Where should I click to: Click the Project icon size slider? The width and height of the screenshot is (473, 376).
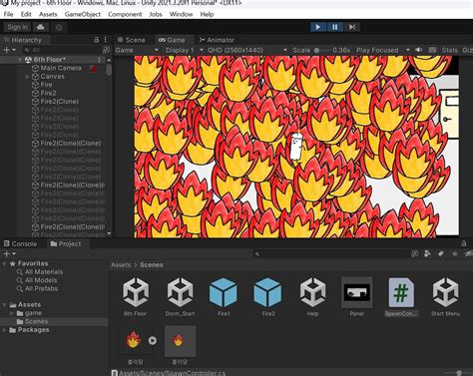click(459, 373)
